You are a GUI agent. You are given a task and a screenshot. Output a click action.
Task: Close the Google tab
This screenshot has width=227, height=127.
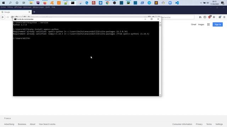click(29, 12)
